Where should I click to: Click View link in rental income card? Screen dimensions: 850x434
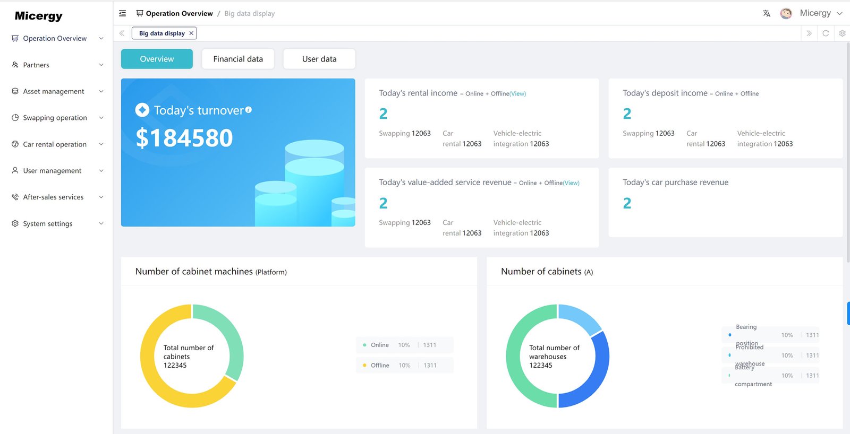coord(518,94)
